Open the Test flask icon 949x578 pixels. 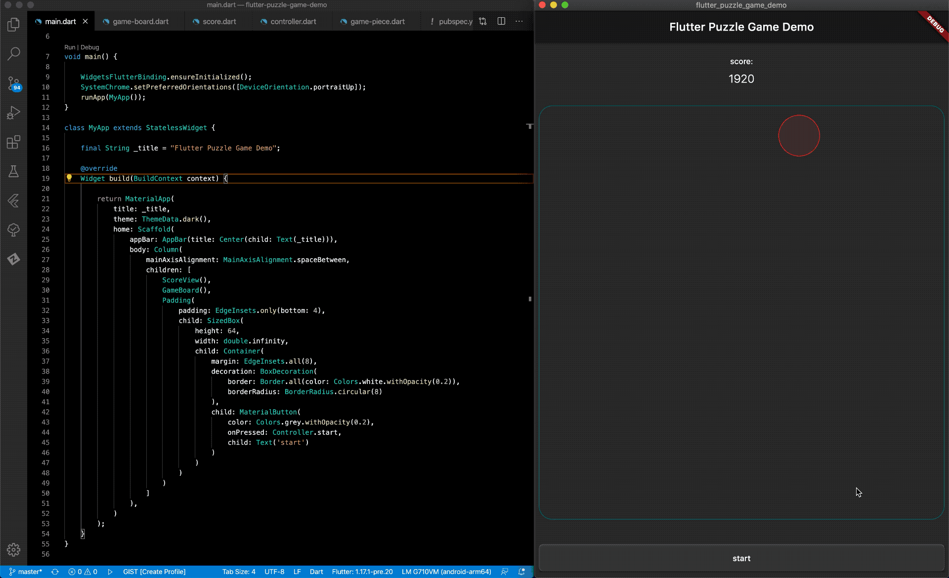13,171
